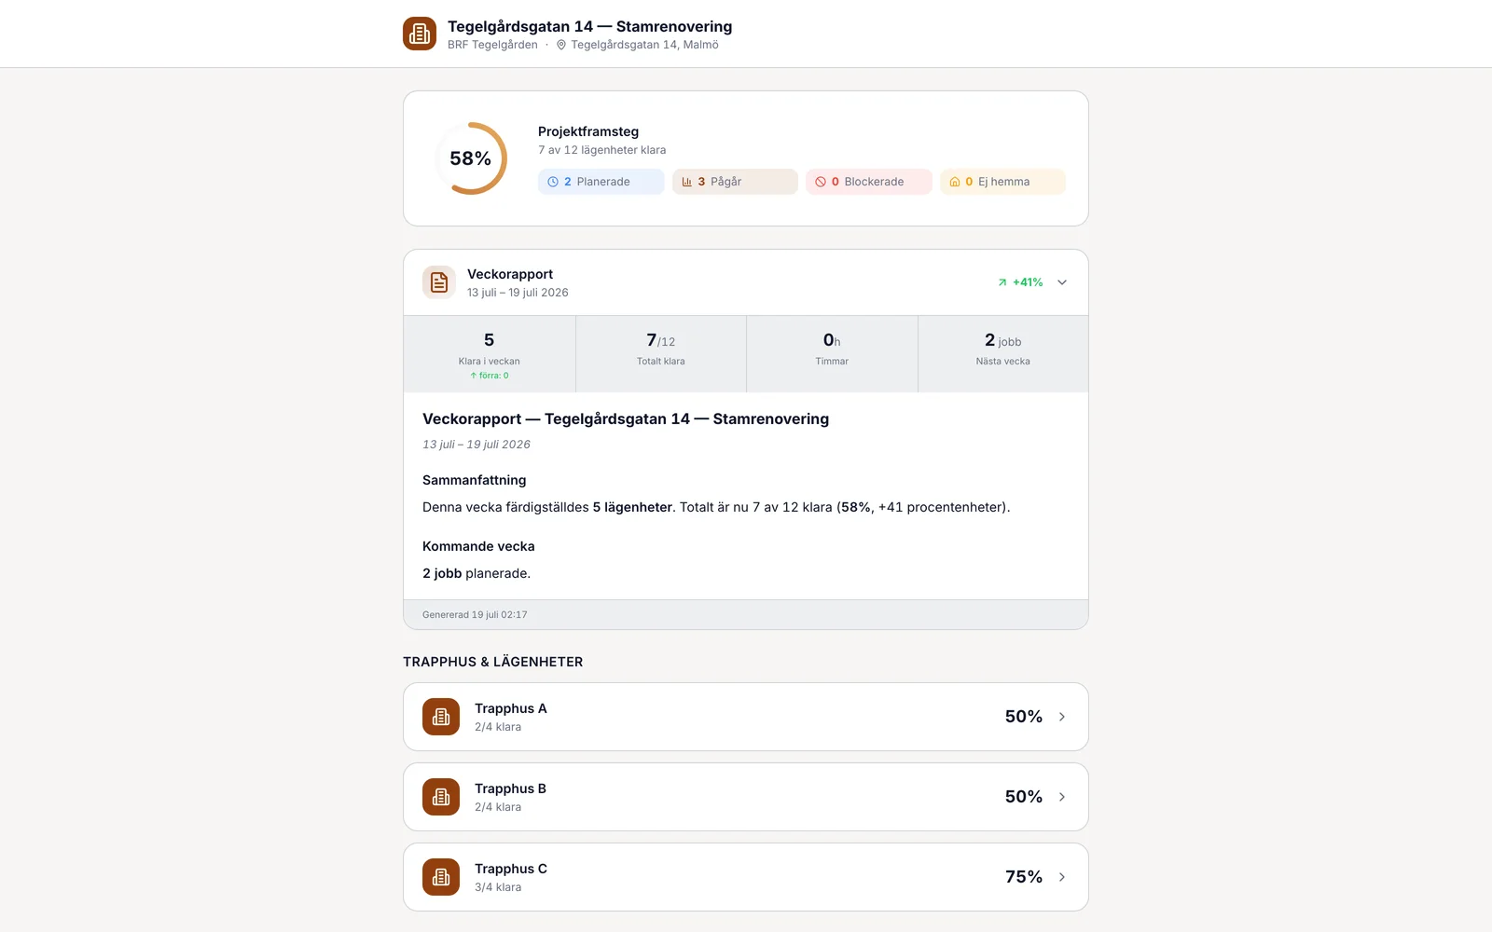The height and width of the screenshot is (932, 1492).
Task: Click the Trapphus B building icon
Action: [x=441, y=797]
